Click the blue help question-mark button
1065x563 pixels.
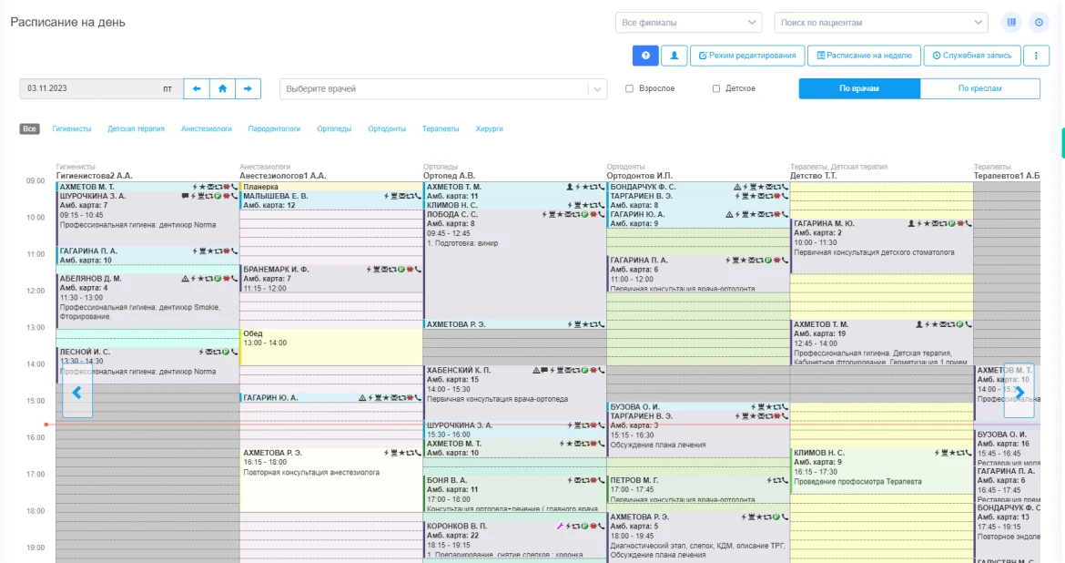[645, 56]
